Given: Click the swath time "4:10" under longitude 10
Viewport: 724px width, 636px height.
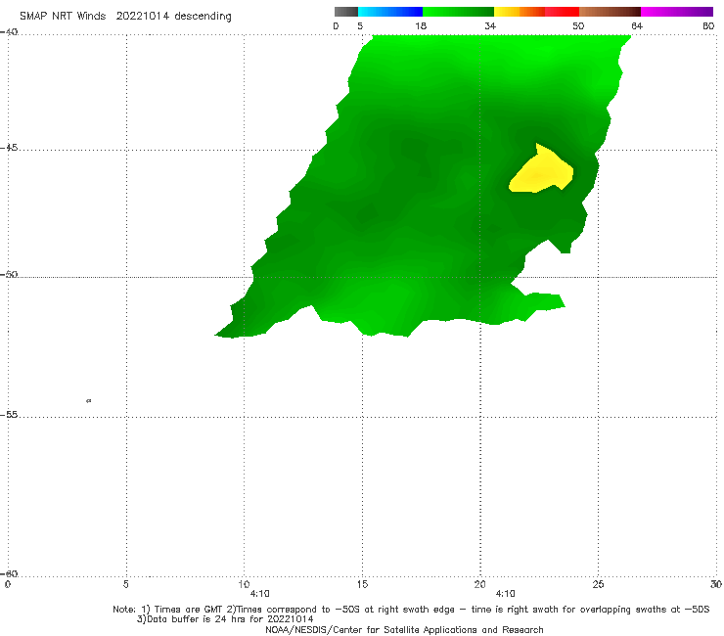Looking at the screenshot, I should (x=259, y=594).
